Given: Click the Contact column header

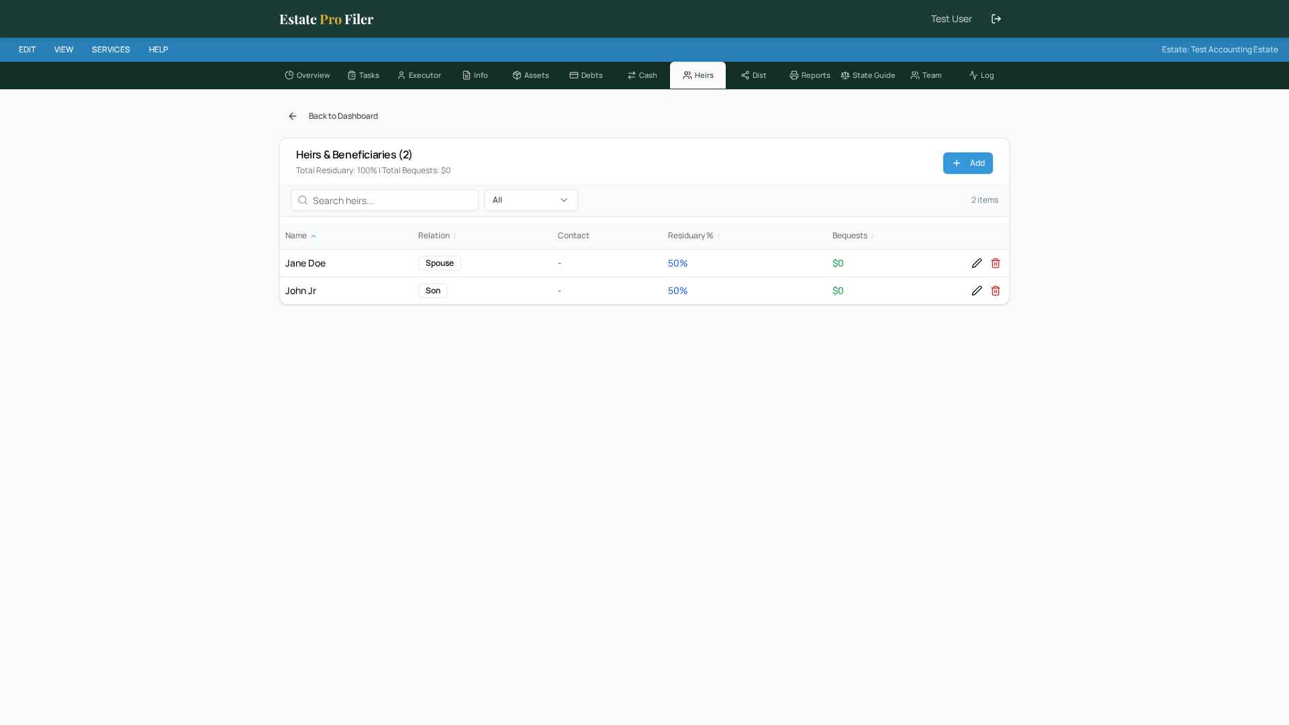Looking at the screenshot, I should 573,236.
